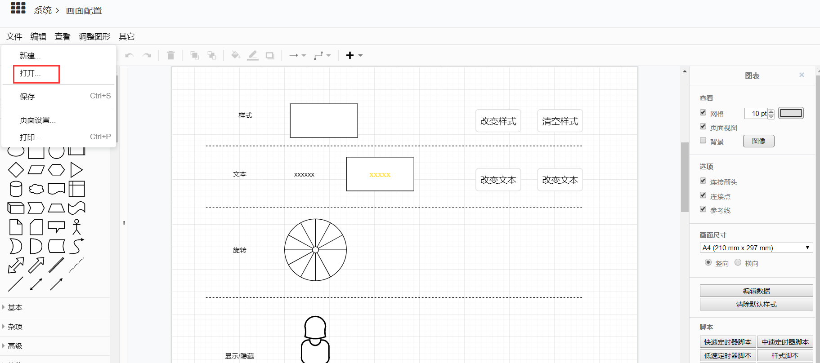Select the diamond shape from palette
The image size is (820, 363).
[x=16, y=170]
